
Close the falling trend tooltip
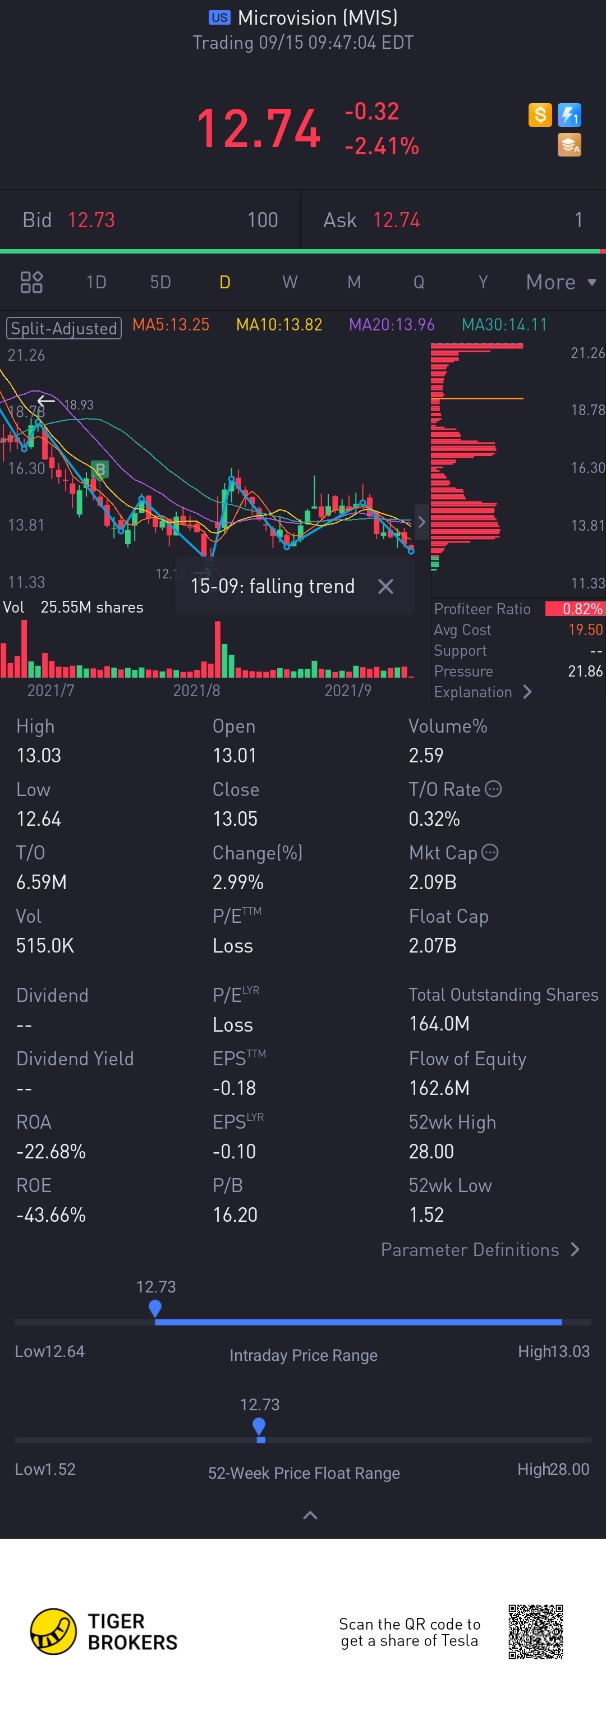click(x=385, y=586)
